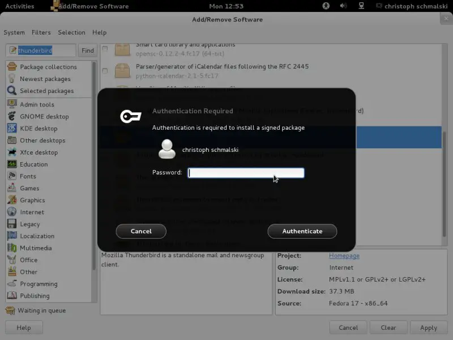Open the Multimedia category icon
453x340 pixels.
click(x=12, y=248)
